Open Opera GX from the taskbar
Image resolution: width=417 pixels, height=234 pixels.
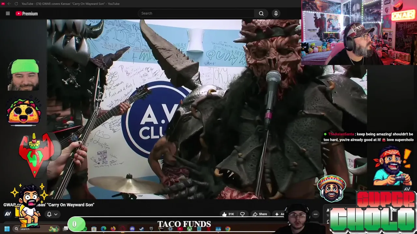click(x=122, y=229)
